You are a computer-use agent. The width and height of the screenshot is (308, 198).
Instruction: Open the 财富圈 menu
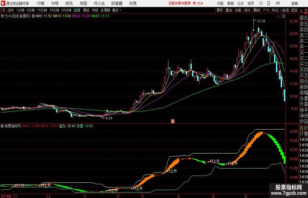[x=117, y=3]
